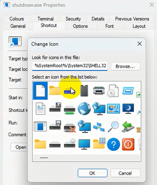Choose the folder icon in bottom row
Screen dimensions: 157x185
40,144
